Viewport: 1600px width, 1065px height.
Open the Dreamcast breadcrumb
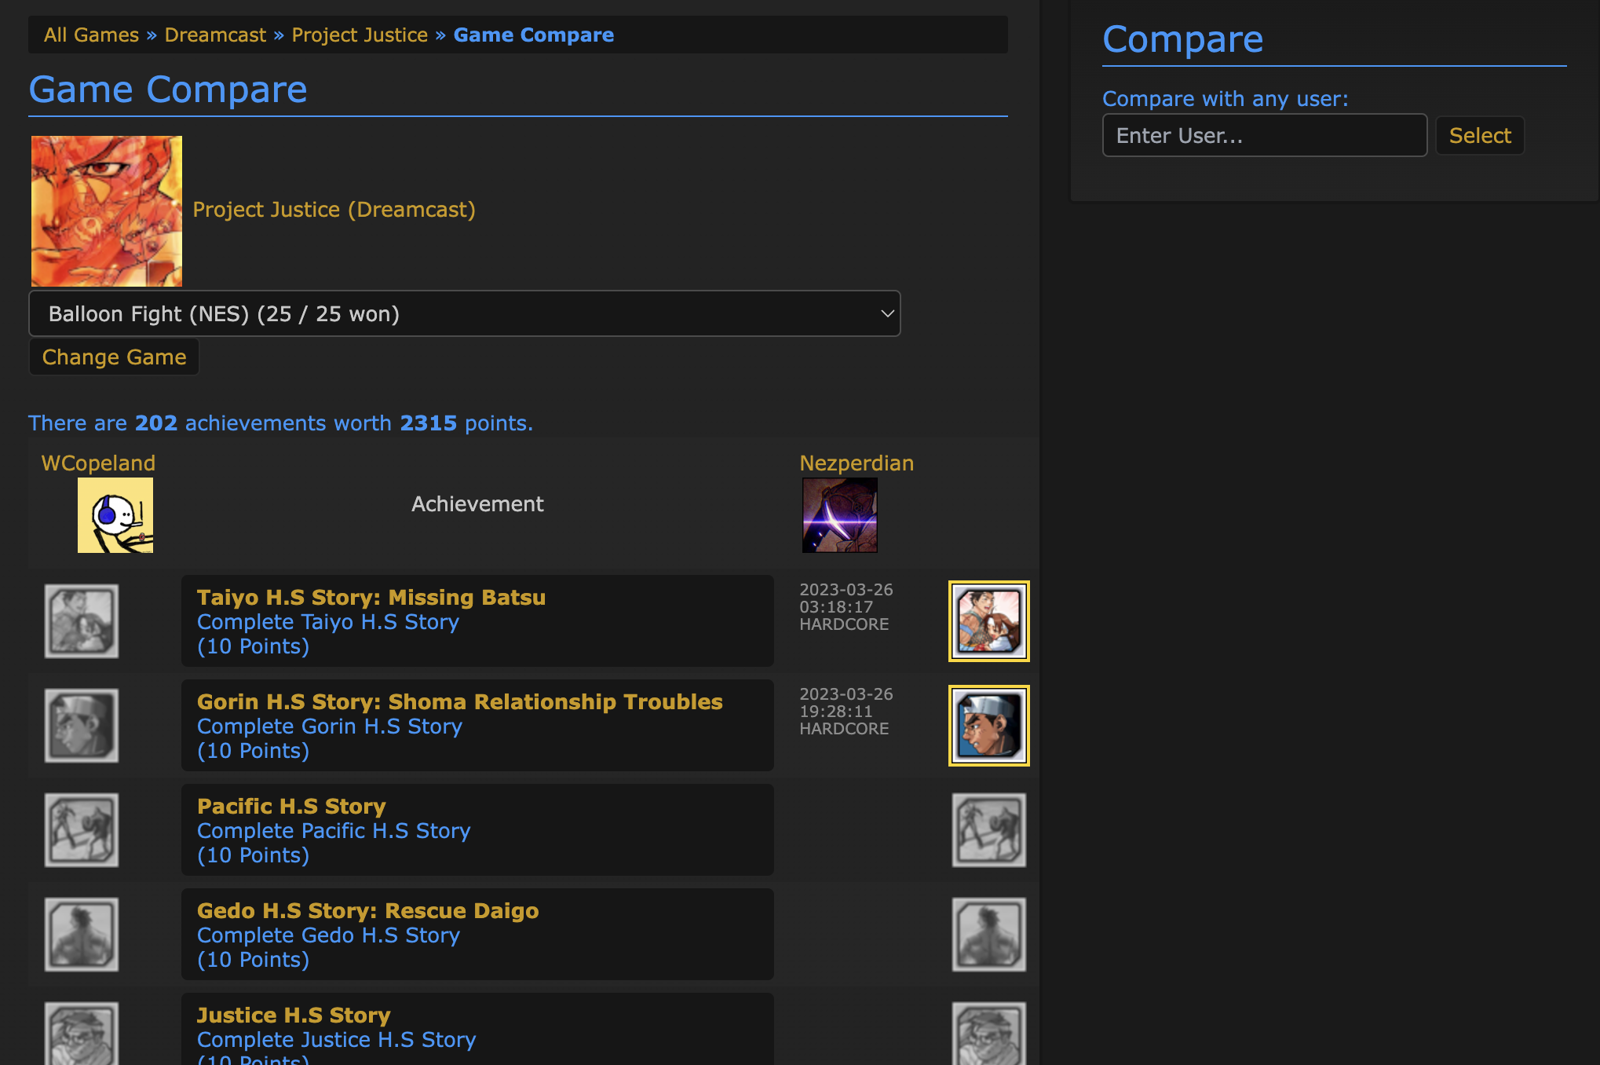coord(215,35)
